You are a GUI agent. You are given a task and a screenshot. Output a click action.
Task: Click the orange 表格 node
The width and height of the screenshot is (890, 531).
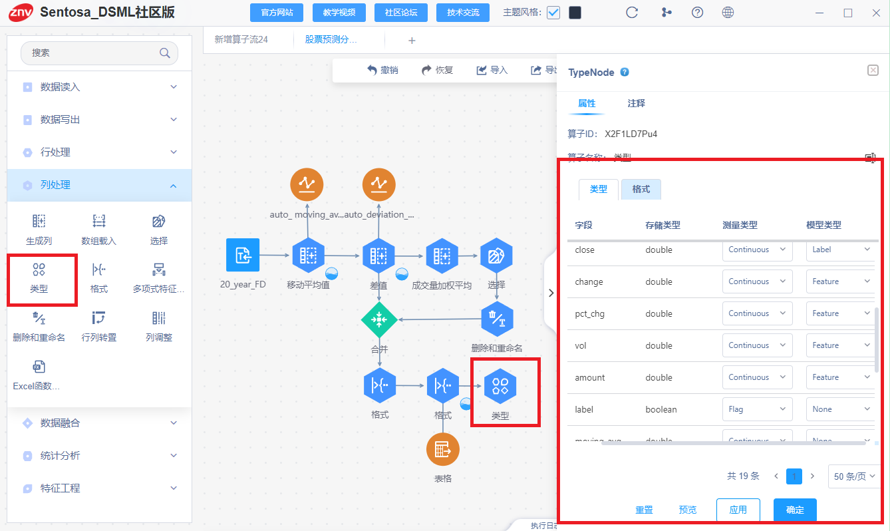point(443,449)
